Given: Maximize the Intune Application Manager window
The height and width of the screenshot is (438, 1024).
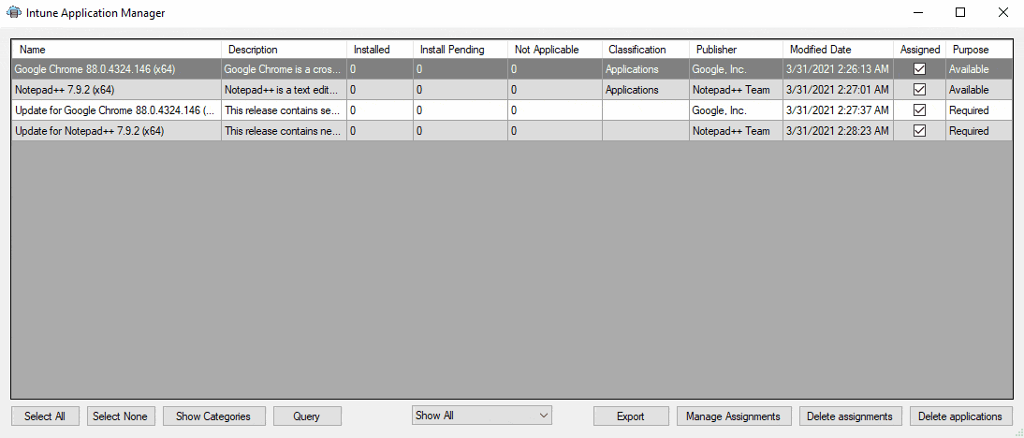Looking at the screenshot, I should point(960,12).
